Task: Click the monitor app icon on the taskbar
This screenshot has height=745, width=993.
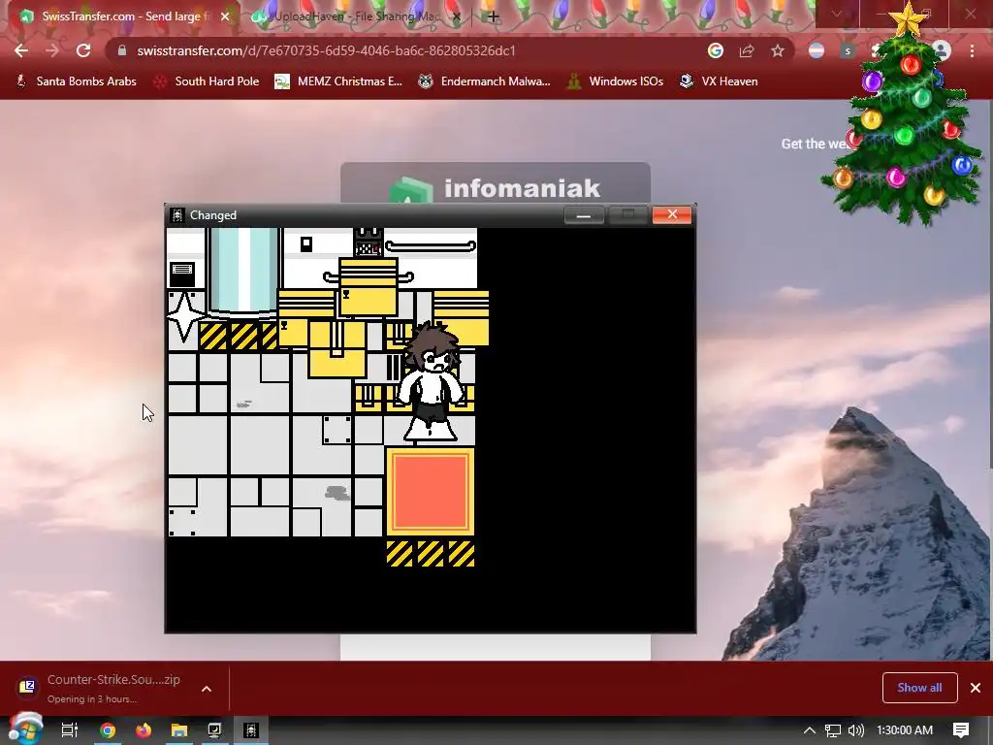Action: click(x=214, y=730)
